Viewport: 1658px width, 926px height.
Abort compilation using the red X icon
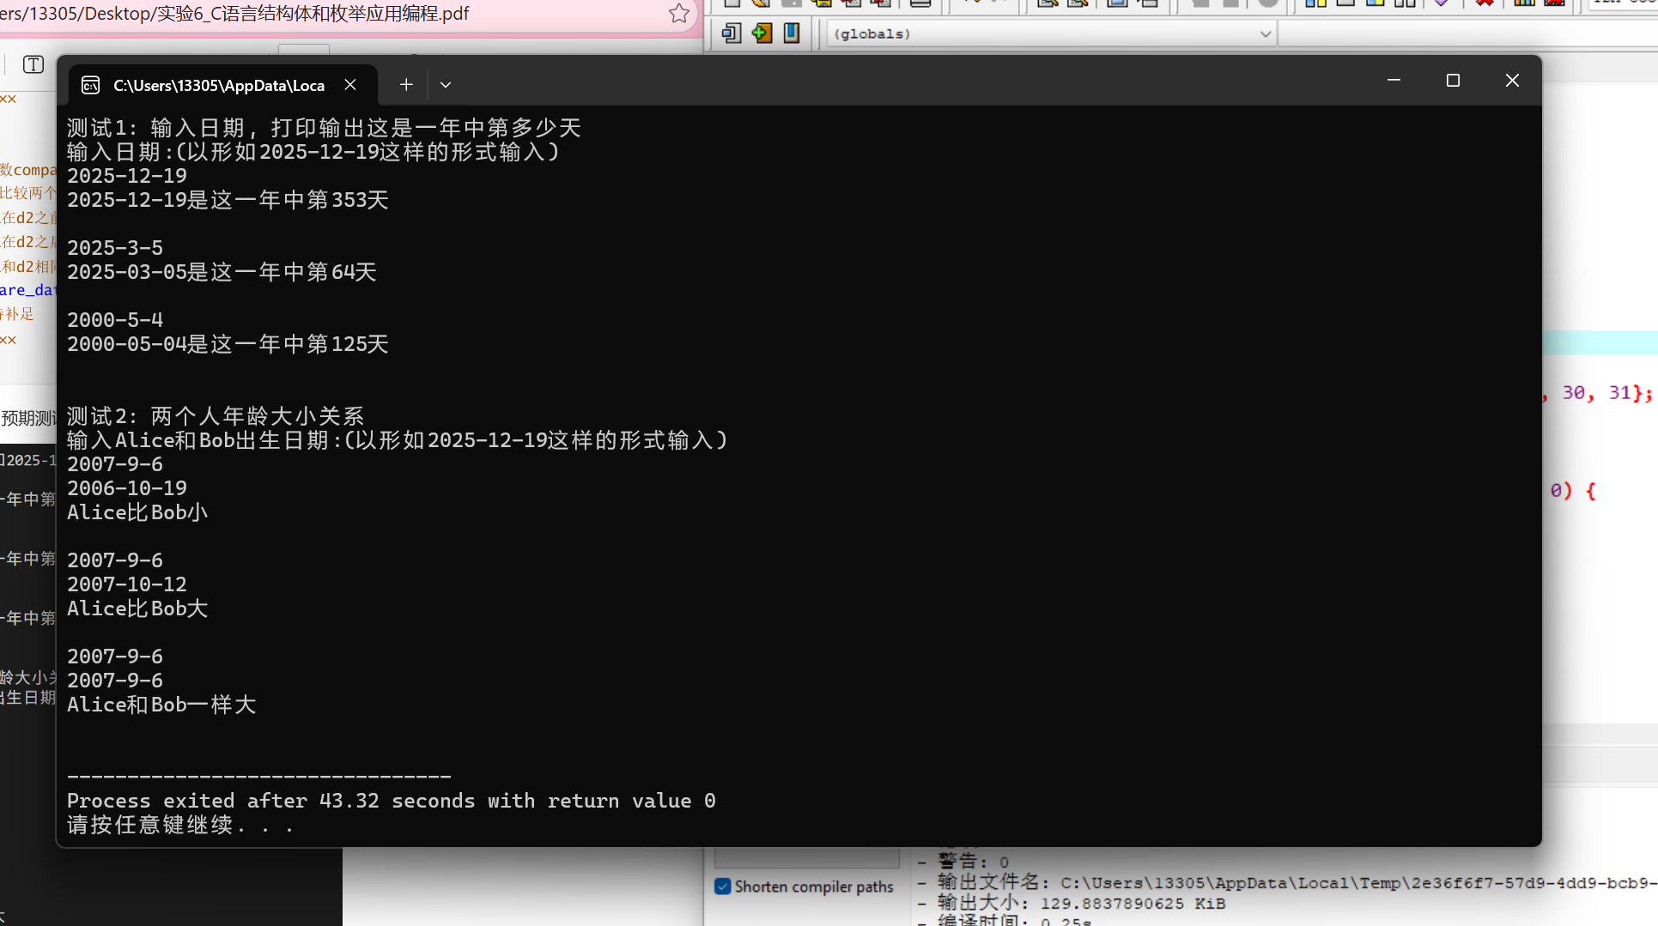pyautogui.click(x=1485, y=5)
